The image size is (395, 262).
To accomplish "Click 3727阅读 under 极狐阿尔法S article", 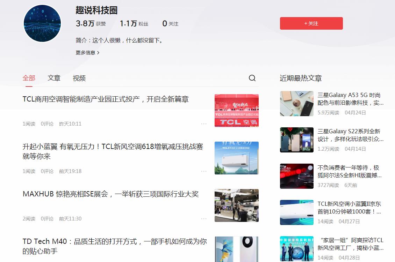I will [x=328, y=185].
